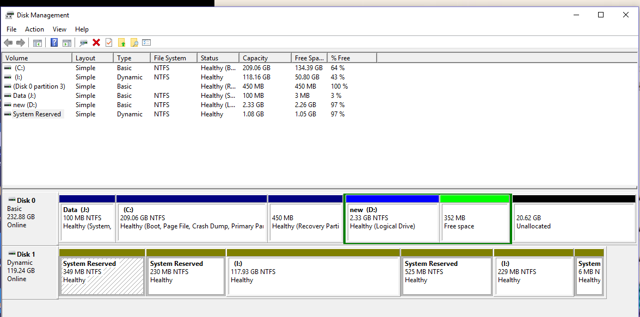Sort by the % Free column header
640x317 pixels.
352,58
